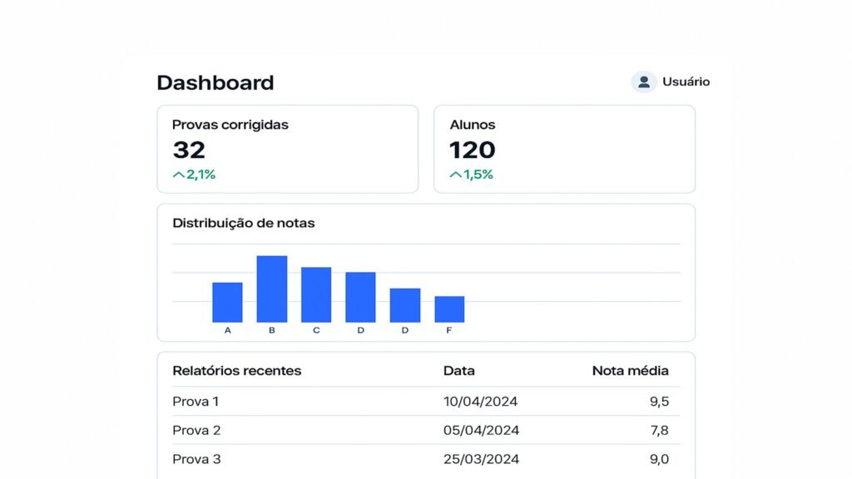Click the Dashboard page heading
The height and width of the screenshot is (479, 852).
pyautogui.click(x=215, y=83)
